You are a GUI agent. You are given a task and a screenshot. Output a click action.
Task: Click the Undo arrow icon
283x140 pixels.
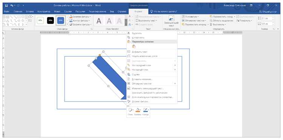pos(12,6)
